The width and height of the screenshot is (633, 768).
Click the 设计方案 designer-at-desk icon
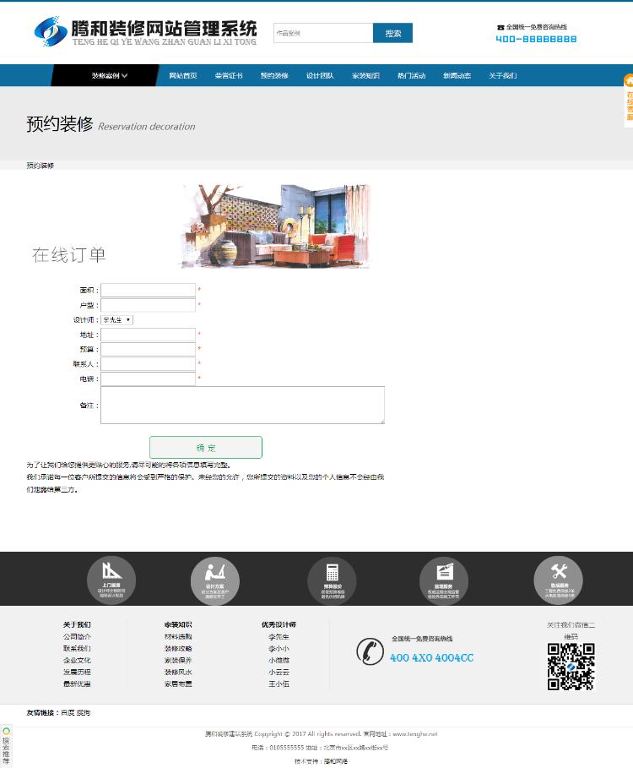pos(214,572)
